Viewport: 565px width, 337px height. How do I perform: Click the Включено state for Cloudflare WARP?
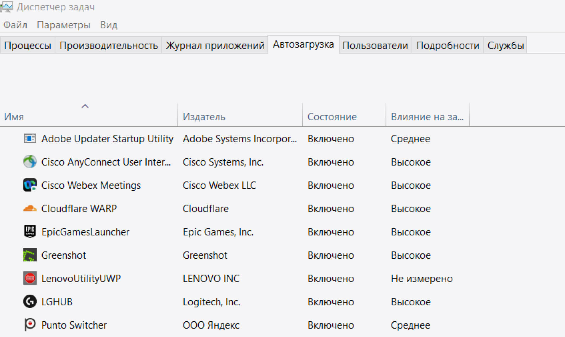pyautogui.click(x=330, y=209)
